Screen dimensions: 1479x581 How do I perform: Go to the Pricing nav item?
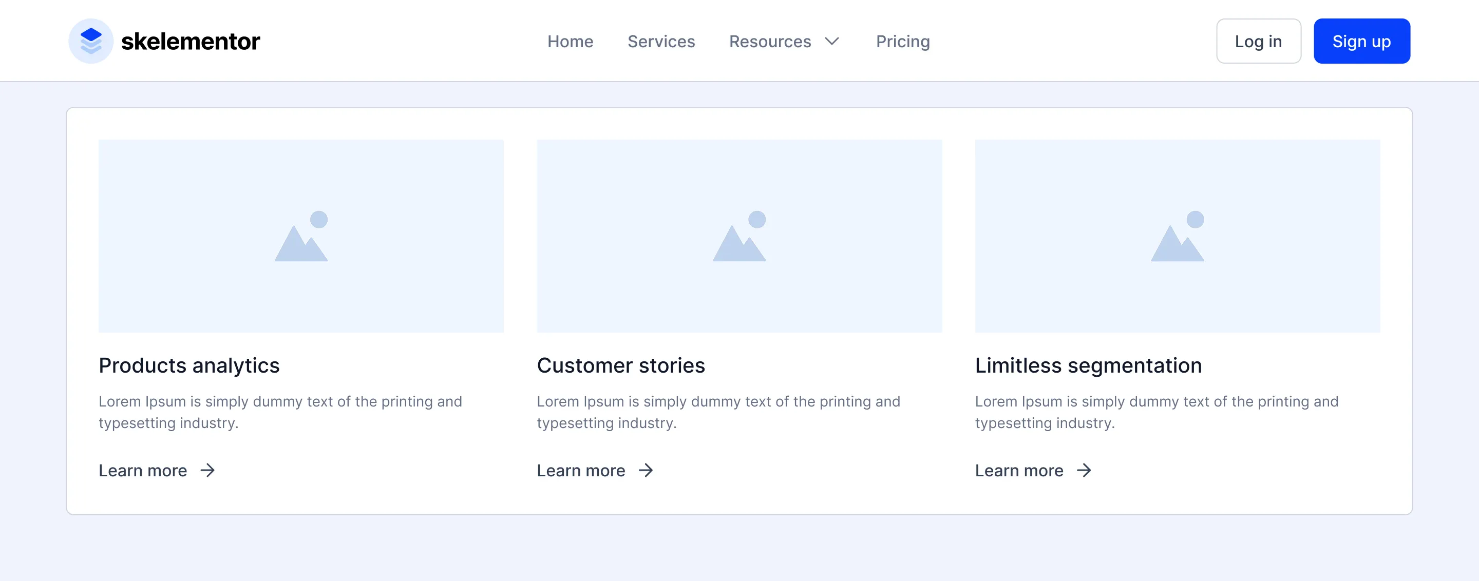[x=903, y=41]
